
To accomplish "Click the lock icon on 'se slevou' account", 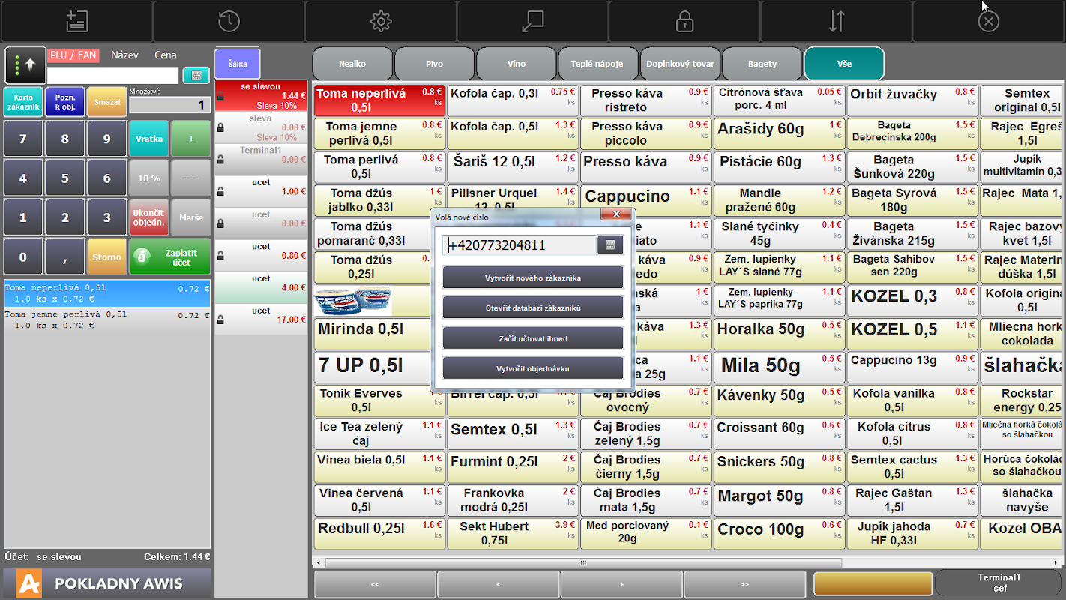I will 220,95.
